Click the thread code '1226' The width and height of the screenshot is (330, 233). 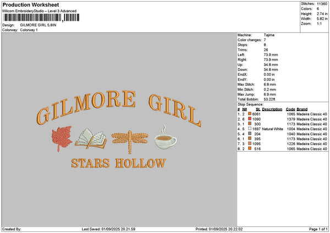click(291, 144)
